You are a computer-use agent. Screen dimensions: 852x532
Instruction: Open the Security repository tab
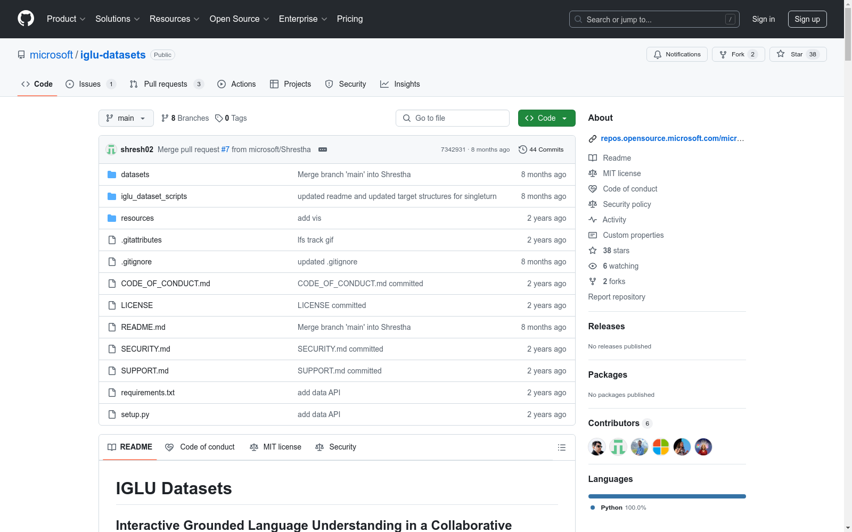(346, 84)
